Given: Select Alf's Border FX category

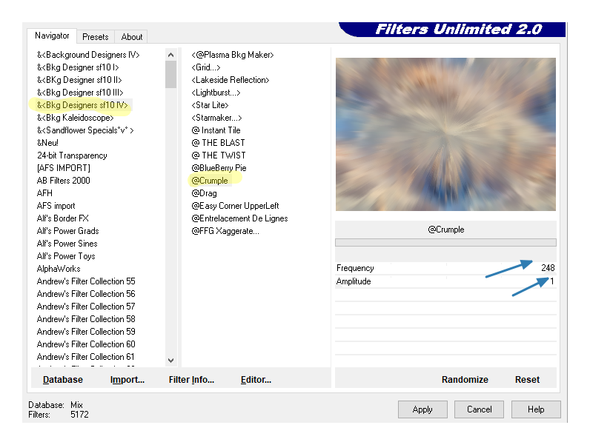Looking at the screenshot, I should click(x=63, y=218).
